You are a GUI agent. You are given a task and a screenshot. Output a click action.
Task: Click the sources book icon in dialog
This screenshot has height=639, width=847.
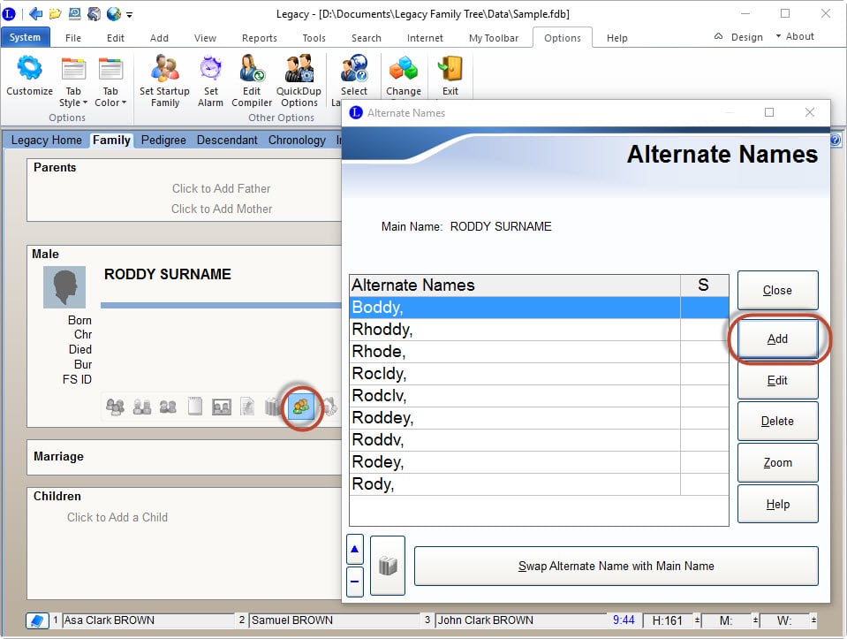(388, 566)
